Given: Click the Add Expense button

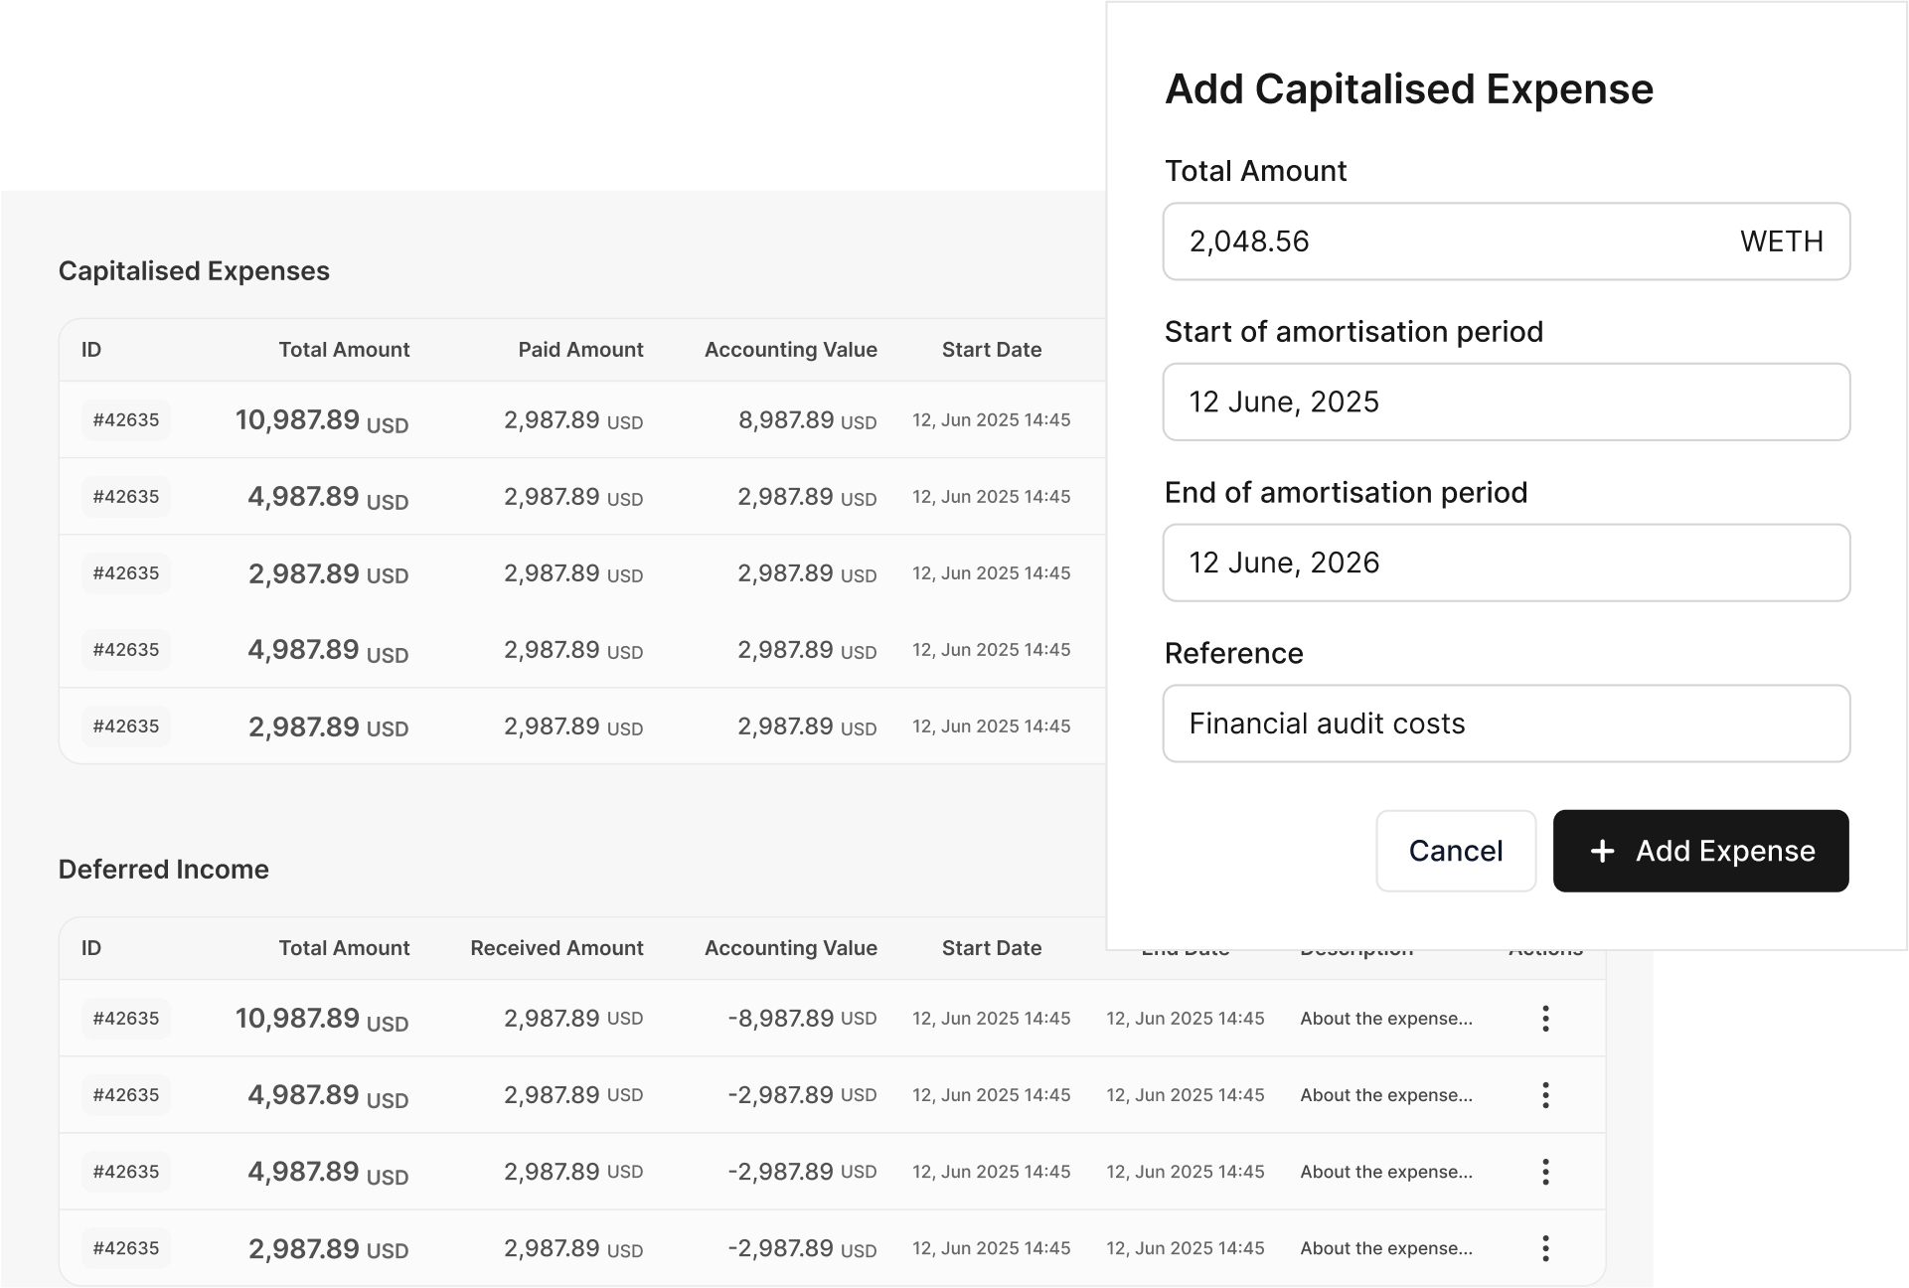Looking at the screenshot, I should coord(1700,851).
